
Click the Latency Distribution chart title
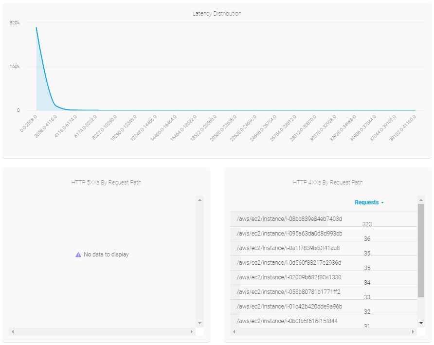click(x=217, y=14)
